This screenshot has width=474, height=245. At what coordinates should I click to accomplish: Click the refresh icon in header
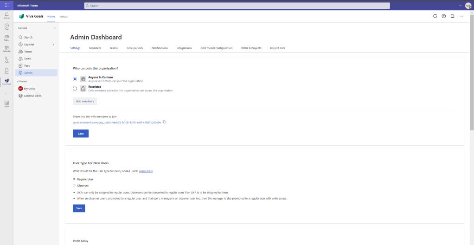pyautogui.click(x=435, y=16)
